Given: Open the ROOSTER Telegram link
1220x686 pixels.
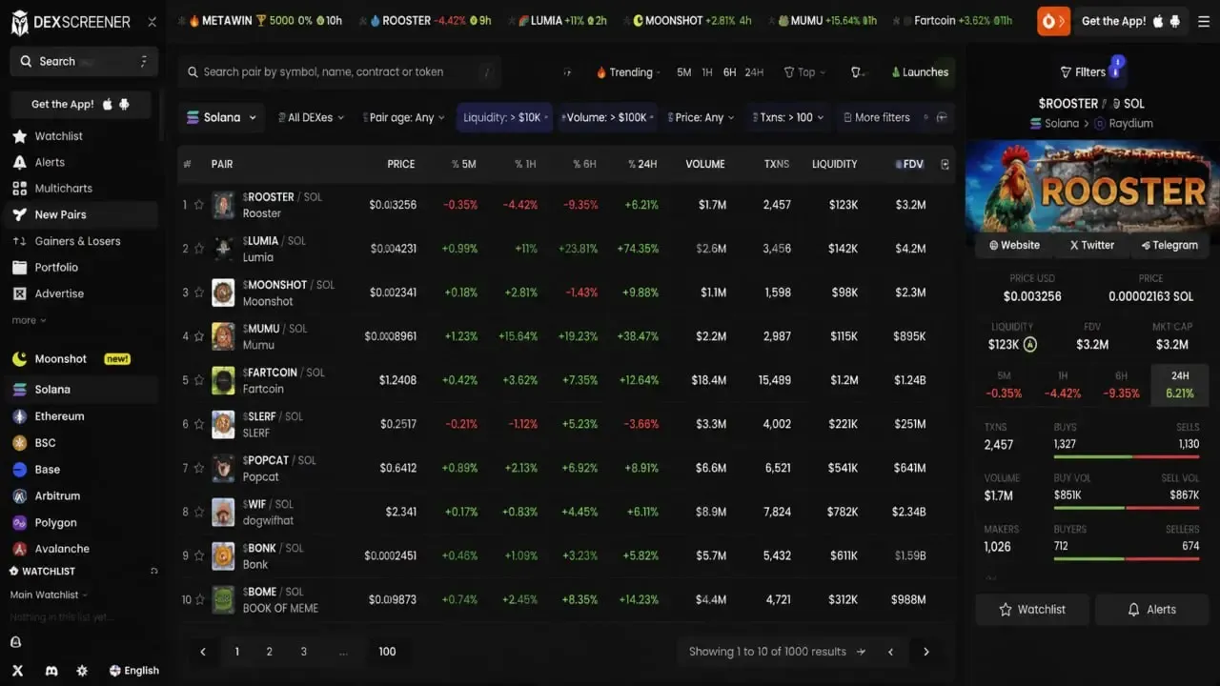Looking at the screenshot, I should pos(1169,245).
